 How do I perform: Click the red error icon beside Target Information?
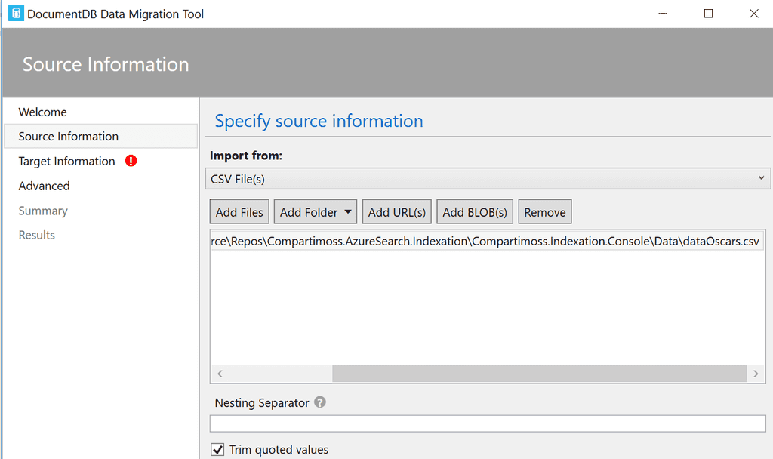point(131,161)
